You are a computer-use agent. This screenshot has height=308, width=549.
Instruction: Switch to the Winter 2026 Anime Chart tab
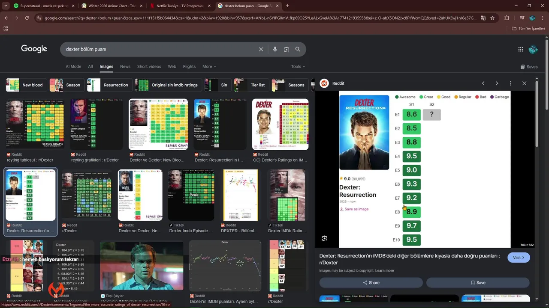(x=112, y=6)
